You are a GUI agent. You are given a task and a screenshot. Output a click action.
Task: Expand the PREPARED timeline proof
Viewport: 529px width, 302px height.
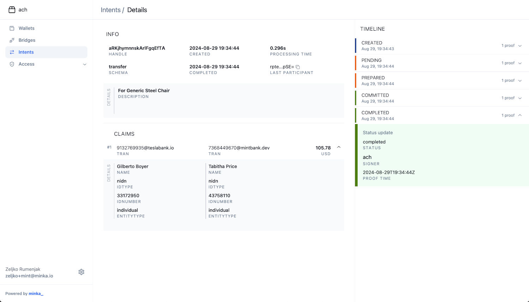click(520, 81)
